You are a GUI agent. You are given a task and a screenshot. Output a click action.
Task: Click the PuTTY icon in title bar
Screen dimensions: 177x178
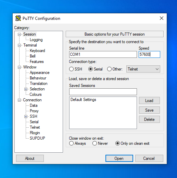pos(18,18)
